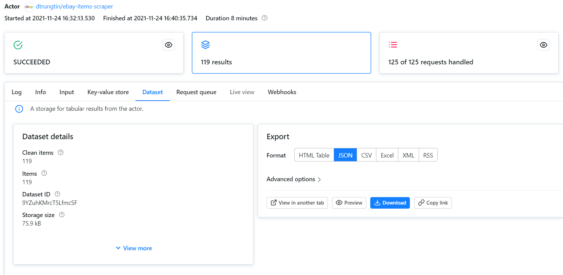Open the dtrungtin/ebay-items-scraper actor link
The height and width of the screenshot is (275, 563).
[75, 6]
